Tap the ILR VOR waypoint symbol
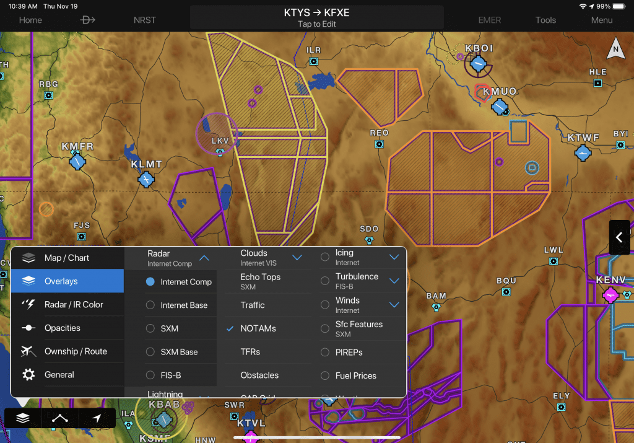The width and height of the screenshot is (634, 443). (313, 61)
